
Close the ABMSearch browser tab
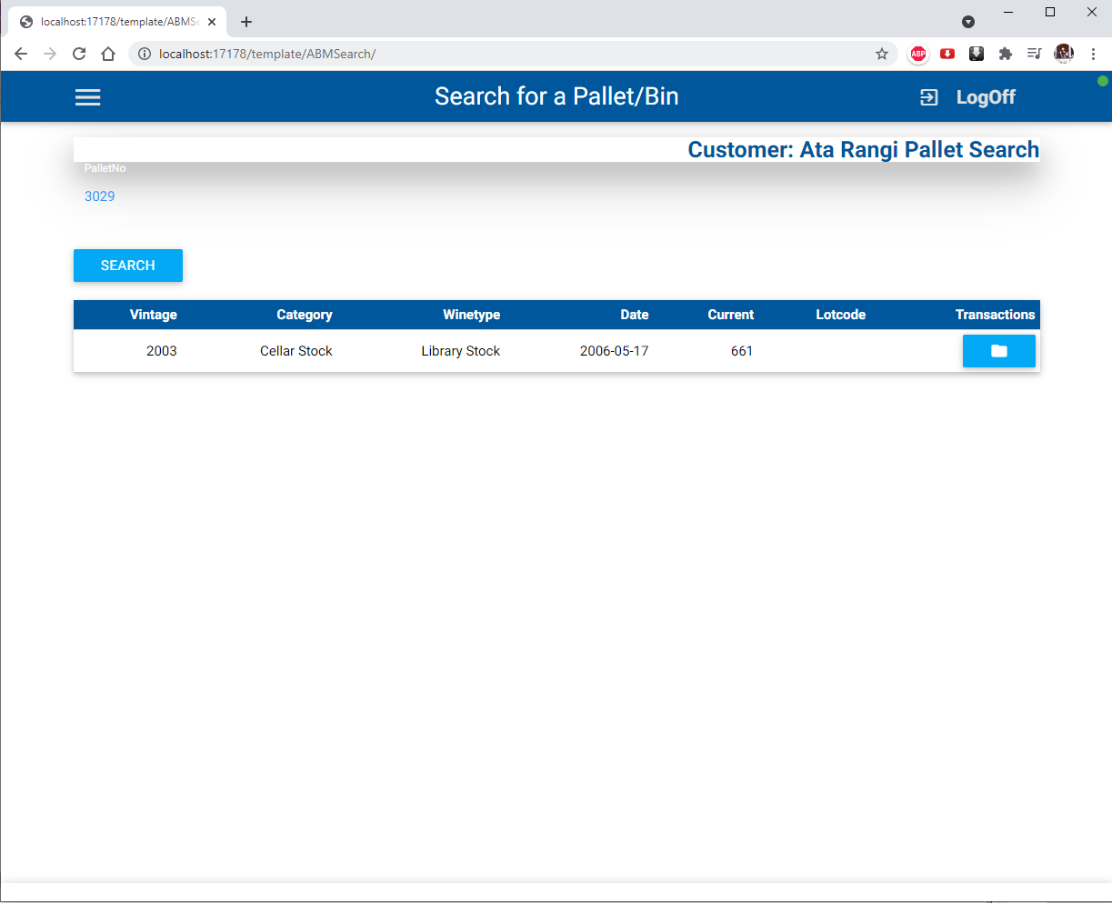pos(212,22)
